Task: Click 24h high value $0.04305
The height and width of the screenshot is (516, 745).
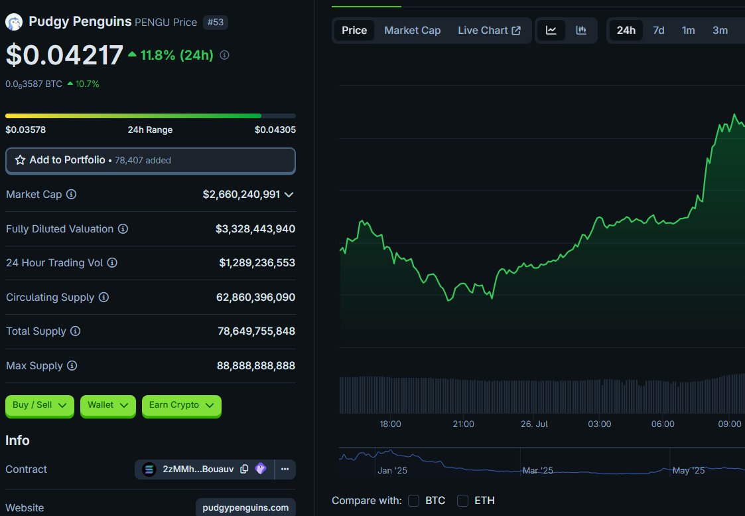Action: 275,130
